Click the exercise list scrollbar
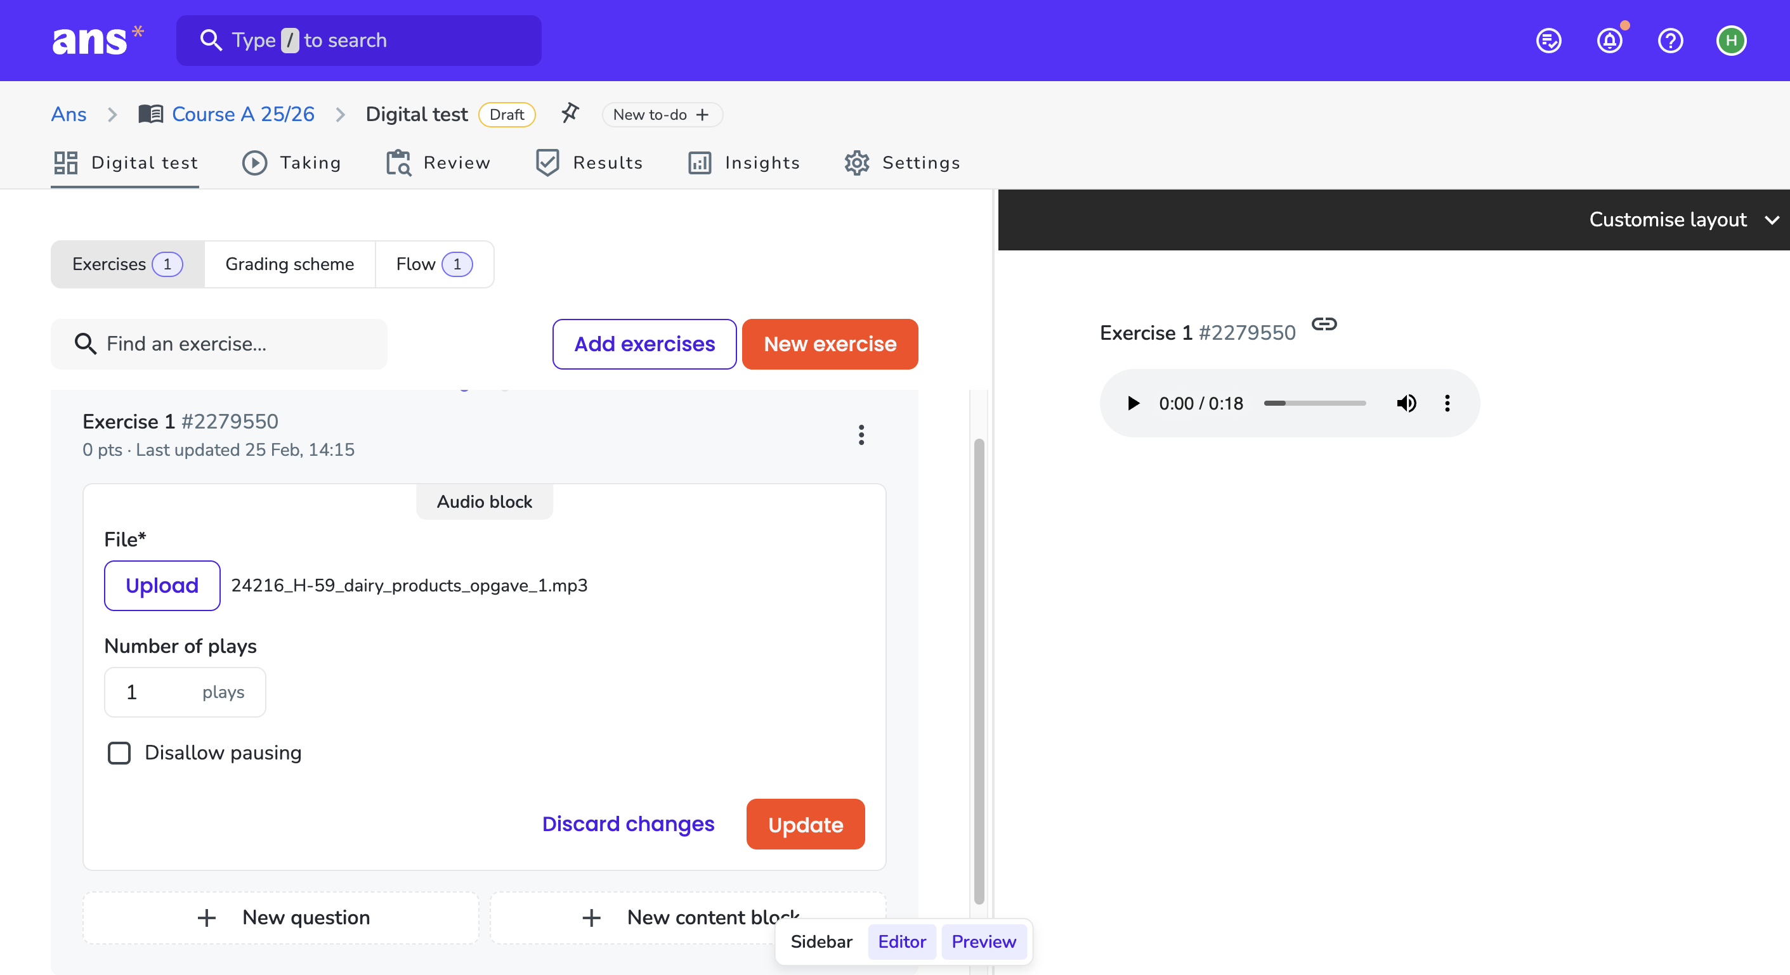 978,670
